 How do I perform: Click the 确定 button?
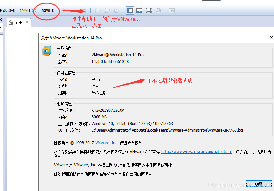coord(259,183)
